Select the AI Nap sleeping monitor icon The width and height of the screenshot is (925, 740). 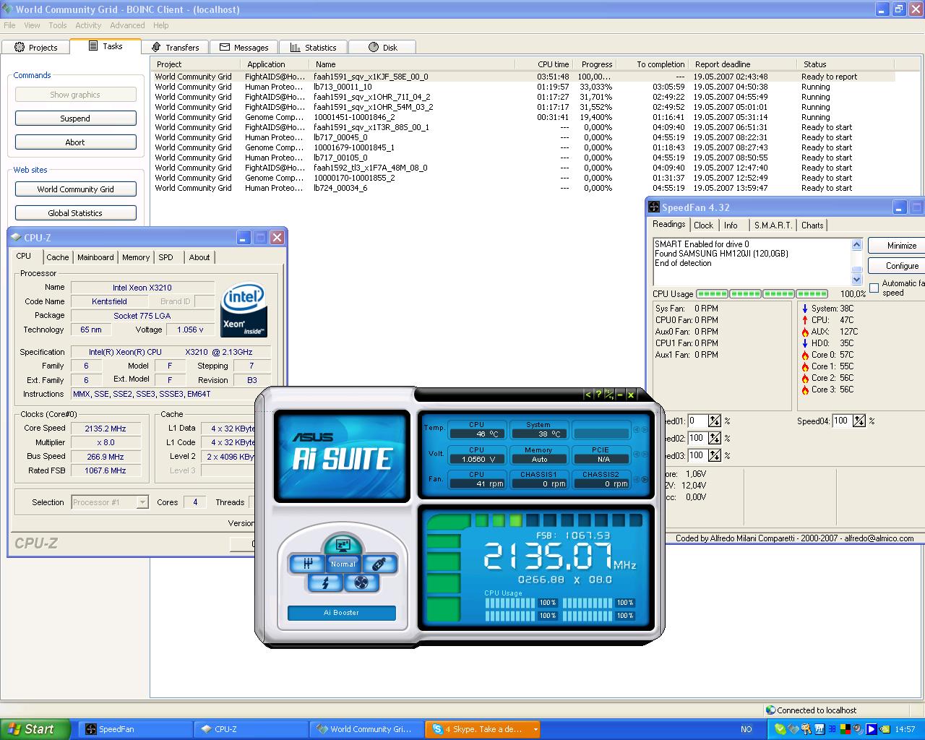[343, 546]
